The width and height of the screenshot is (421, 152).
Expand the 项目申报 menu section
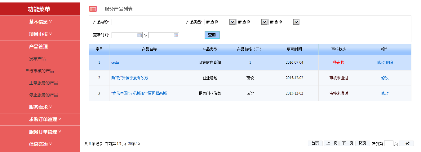(40, 34)
